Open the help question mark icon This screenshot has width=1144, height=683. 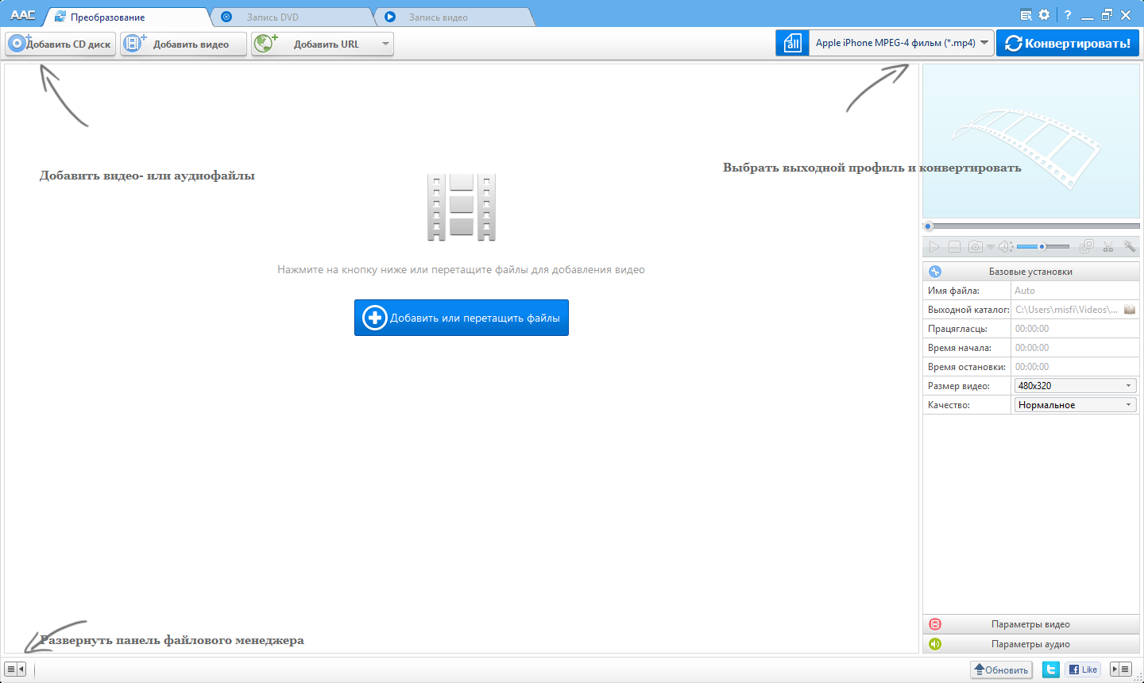click(x=1067, y=14)
